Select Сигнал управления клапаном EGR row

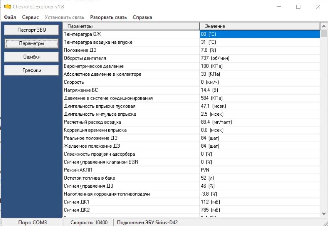click(x=191, y=162)
